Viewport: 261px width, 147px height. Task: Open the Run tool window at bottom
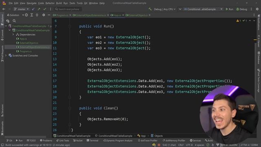[x=19, y=140]
